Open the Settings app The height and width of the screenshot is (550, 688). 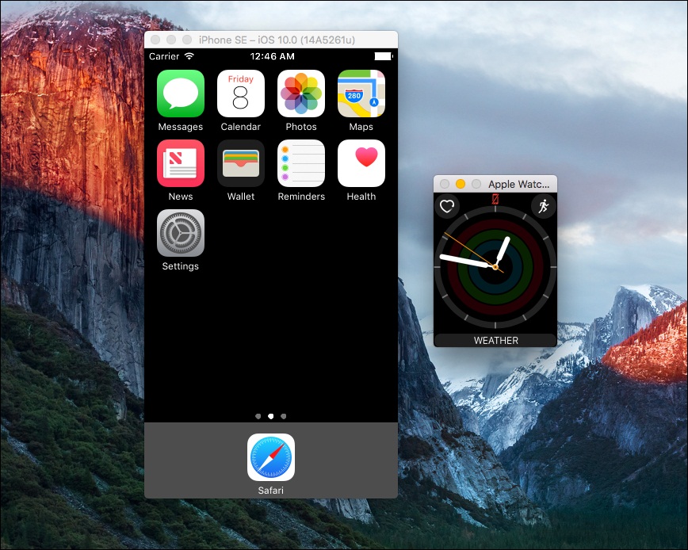coord(181,233)
